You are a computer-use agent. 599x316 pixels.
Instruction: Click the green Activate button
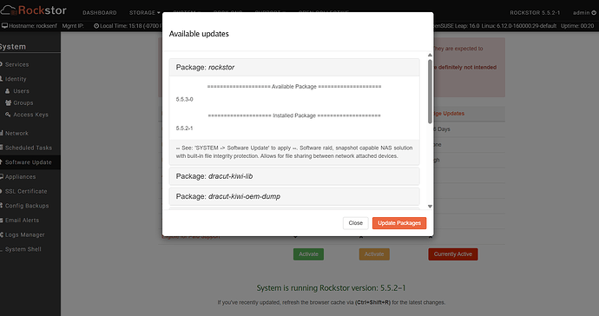(x=308, y=254)
